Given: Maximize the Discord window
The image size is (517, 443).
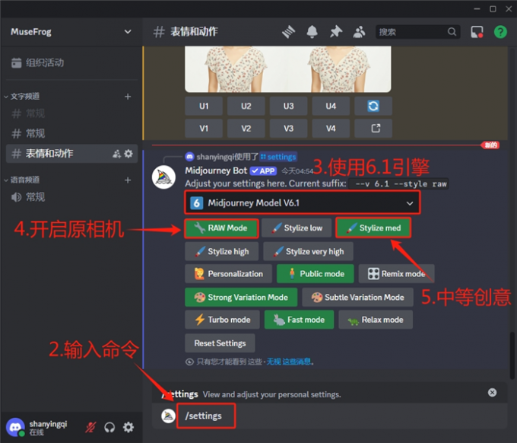Looking at the screenshot, I should tap(493, 9).
